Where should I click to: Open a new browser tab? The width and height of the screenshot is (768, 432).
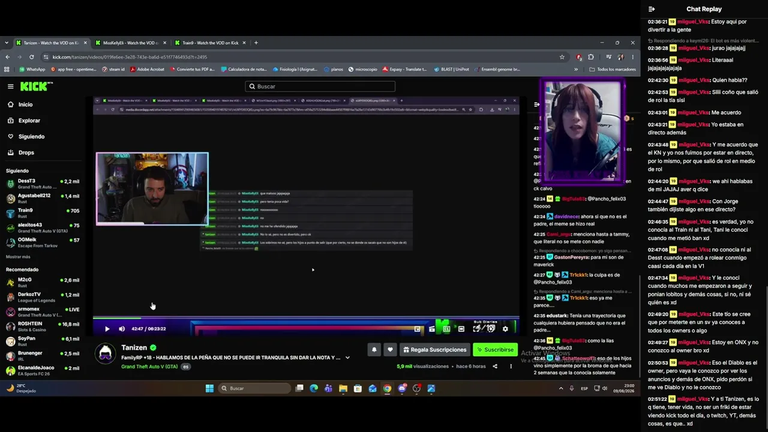point(256,43)
